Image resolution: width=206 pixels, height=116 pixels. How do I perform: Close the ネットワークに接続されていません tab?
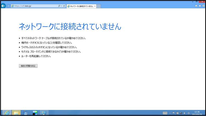tap(95, 6)
